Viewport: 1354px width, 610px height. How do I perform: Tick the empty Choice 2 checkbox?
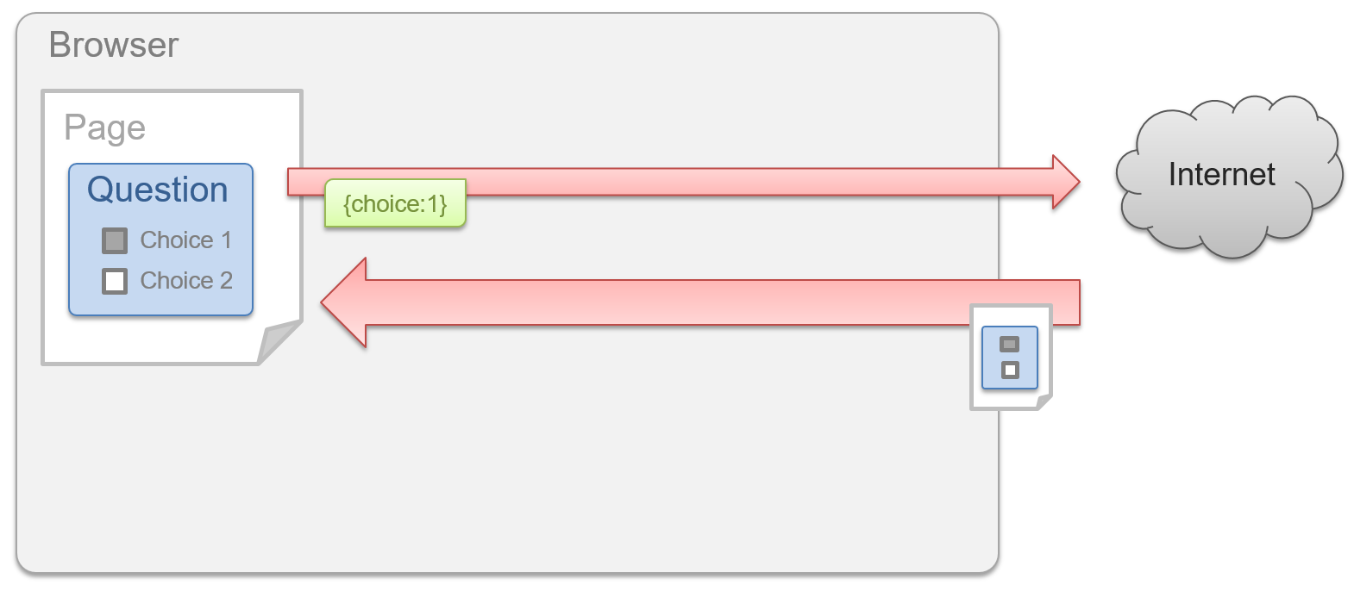pos(115,281)
